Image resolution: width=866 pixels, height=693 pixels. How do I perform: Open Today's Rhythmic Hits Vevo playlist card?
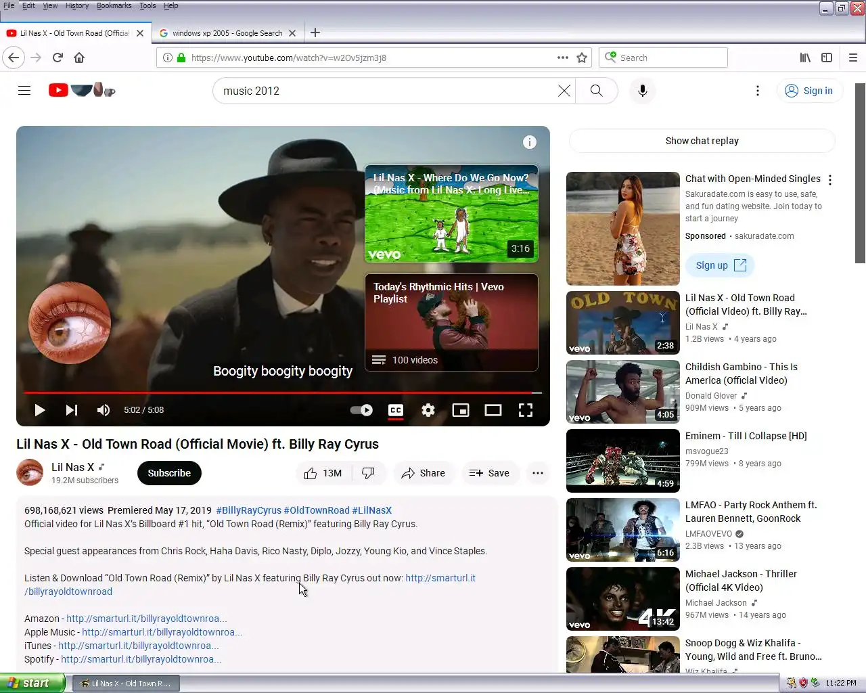click(x=451, y=322)
